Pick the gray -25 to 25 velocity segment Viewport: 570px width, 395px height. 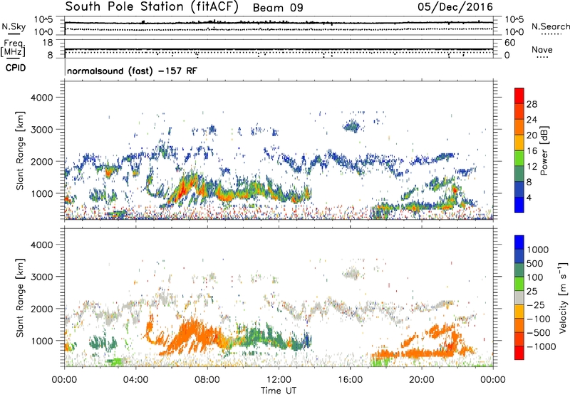point(519,297)
